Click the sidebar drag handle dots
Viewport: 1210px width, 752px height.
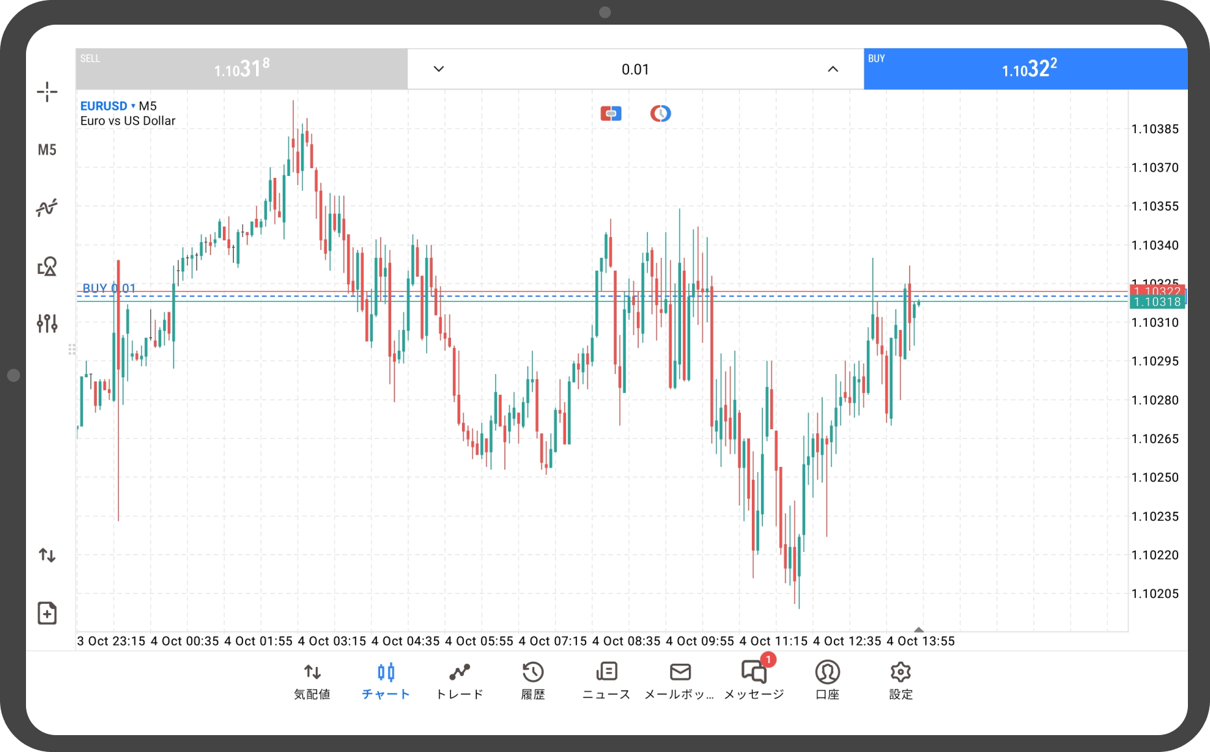coord(71,349)
